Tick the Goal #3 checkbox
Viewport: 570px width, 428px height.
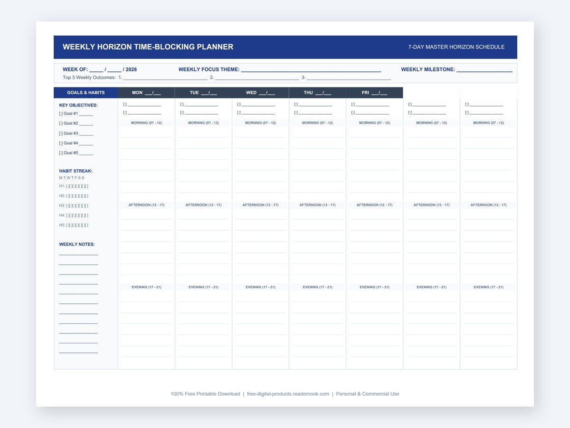pos(61,133)
